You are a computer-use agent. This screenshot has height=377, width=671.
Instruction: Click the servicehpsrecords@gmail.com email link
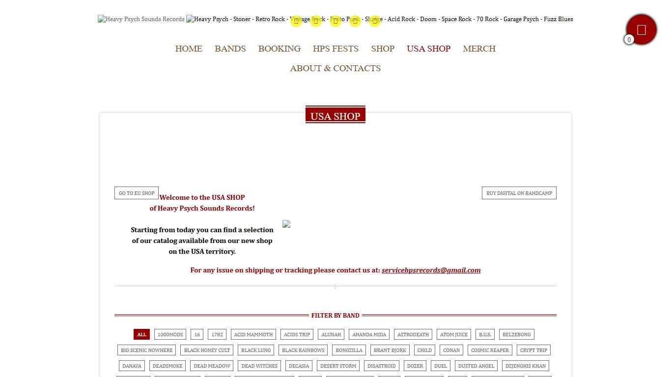(431, 270)
